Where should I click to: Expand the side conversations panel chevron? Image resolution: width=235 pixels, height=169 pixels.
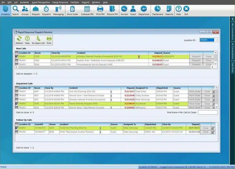point(232,19)
